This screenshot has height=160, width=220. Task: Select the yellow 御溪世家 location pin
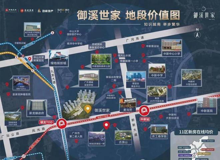[88, 109]
